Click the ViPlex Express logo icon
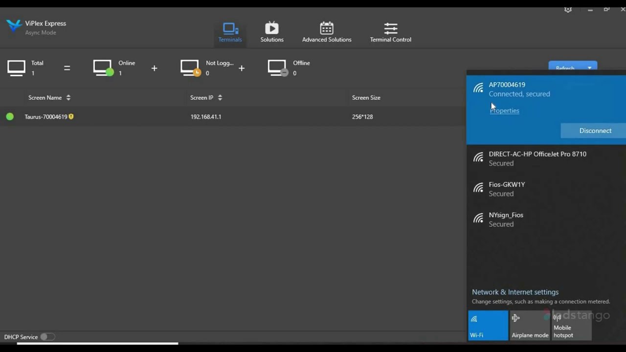626x352 pixels. tap(14, 25)
